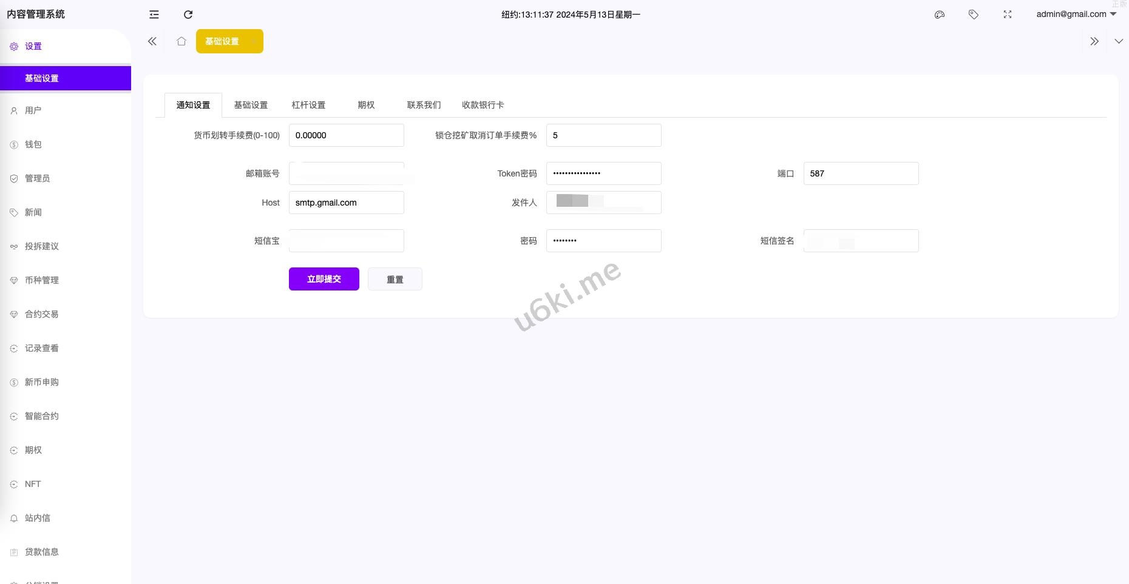Viewport: 1129px width, 584px height.
Task: Click the 重置 reset button
Action: click(x=395, y=279)
